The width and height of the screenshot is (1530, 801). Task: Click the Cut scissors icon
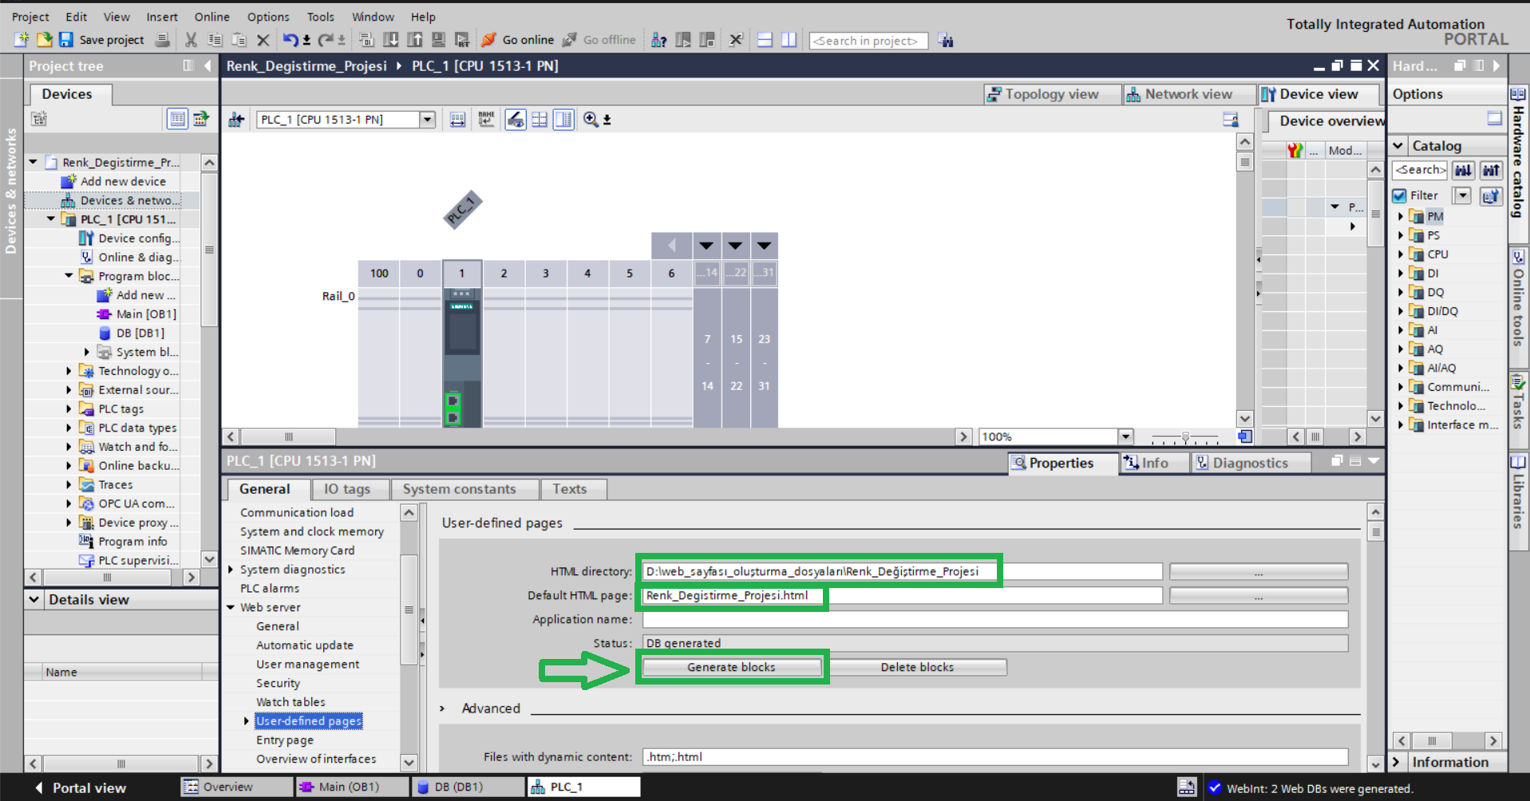pos(191,40)
